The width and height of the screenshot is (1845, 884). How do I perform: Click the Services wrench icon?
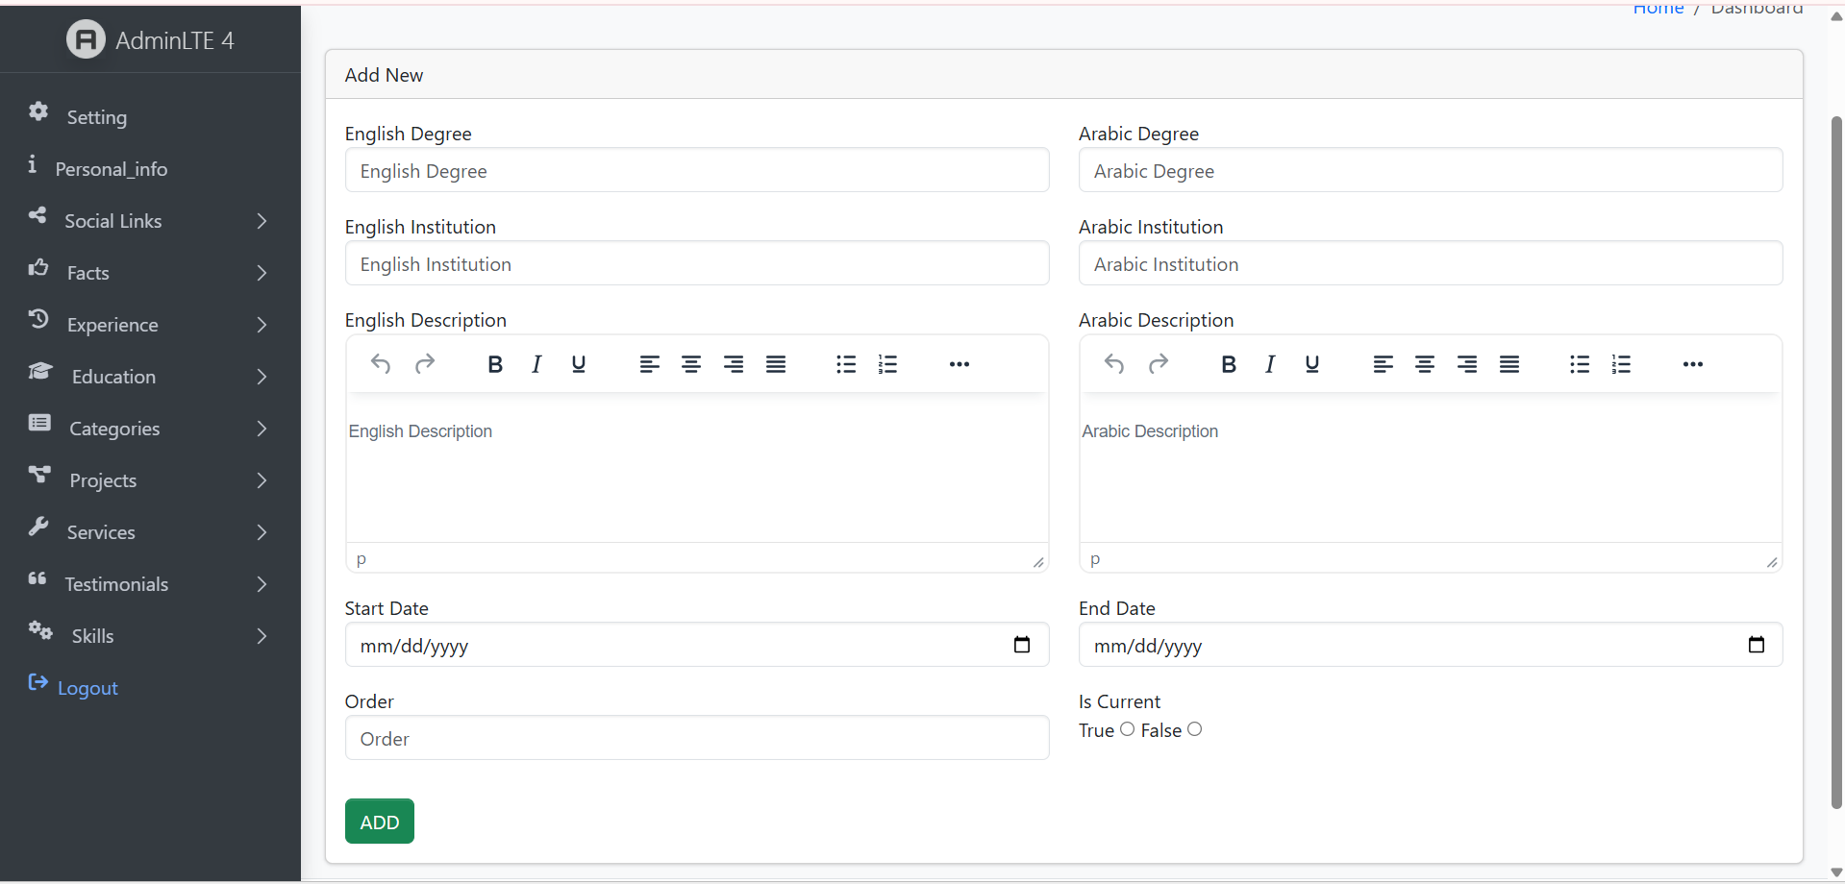38,526
